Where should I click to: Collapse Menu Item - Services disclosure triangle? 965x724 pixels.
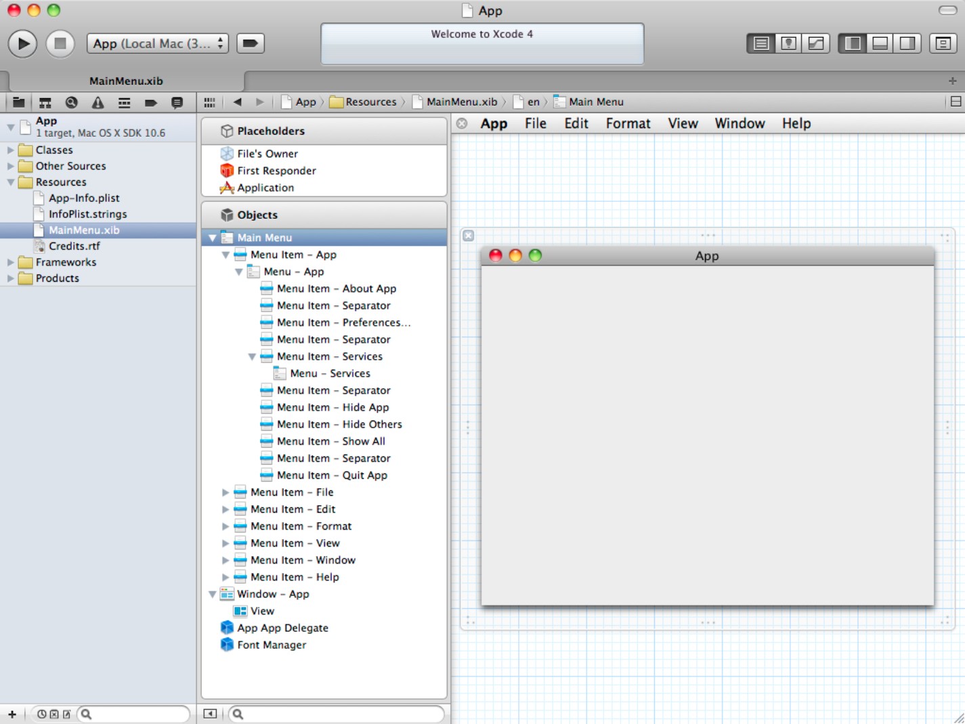(252, 356)
